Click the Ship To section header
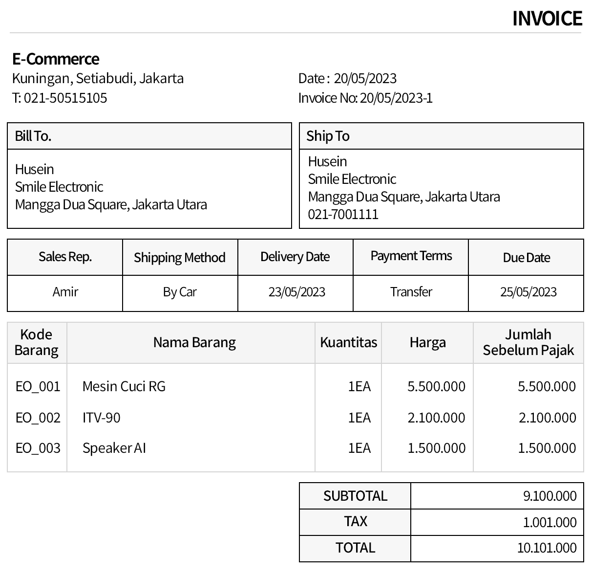The height and width of the screenshot is (577, 591). (328, 135)
